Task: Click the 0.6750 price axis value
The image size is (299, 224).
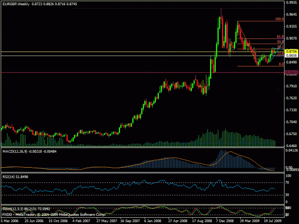Action: point(292,134)
